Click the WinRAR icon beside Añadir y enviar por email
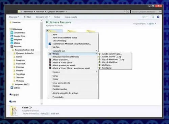This screenshot has width=169, height=124. [50, 65]
